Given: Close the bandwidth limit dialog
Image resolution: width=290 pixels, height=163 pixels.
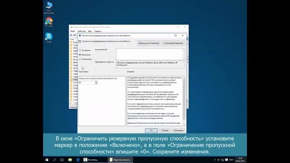Looking at the screenshot, I should tap(183, 35).
